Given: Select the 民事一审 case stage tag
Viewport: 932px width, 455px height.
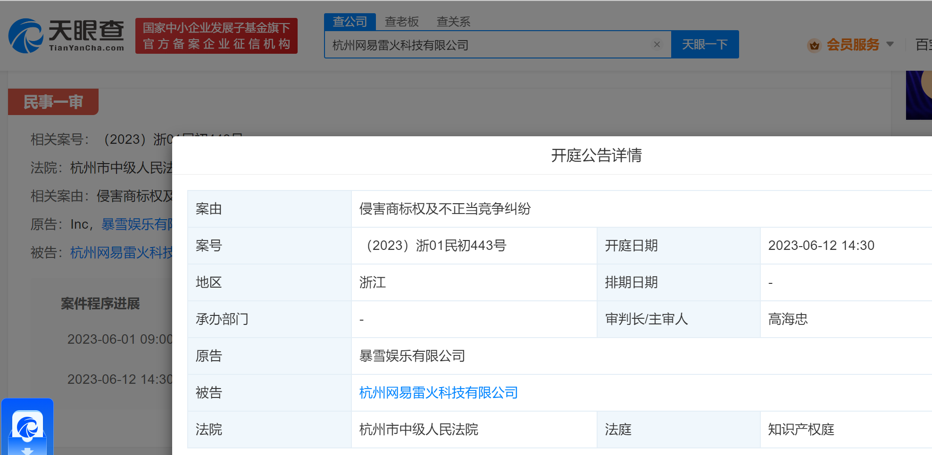Looking at the screenshot, I should coord(53,102).
